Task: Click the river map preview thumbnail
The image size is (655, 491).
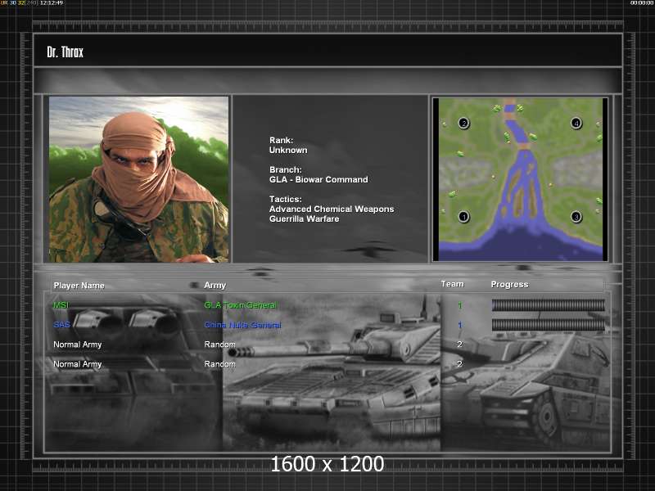Action: [521, 179]
